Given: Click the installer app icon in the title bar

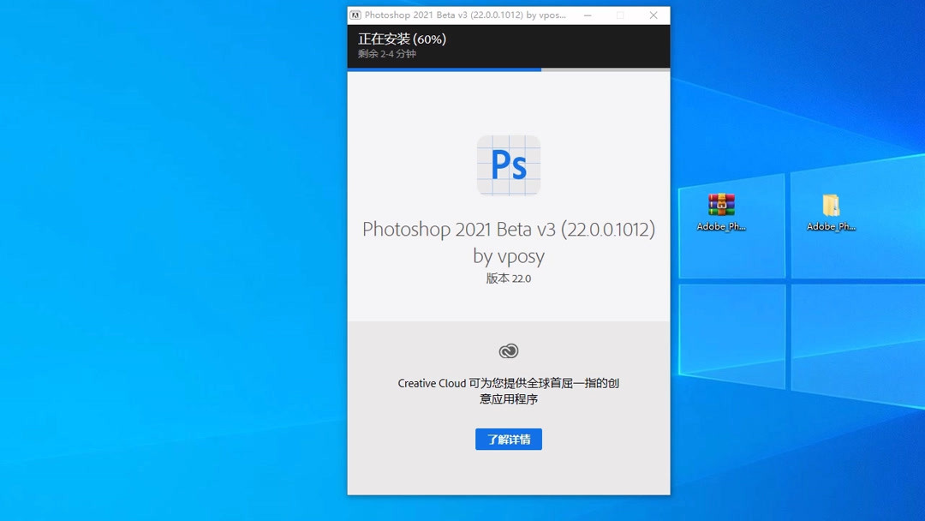Looking at the screenshot, I should click(356, 15).
